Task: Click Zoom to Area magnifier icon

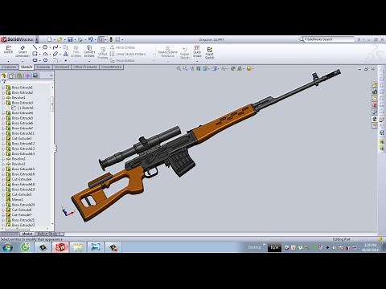Action: (x=185, y=68)
